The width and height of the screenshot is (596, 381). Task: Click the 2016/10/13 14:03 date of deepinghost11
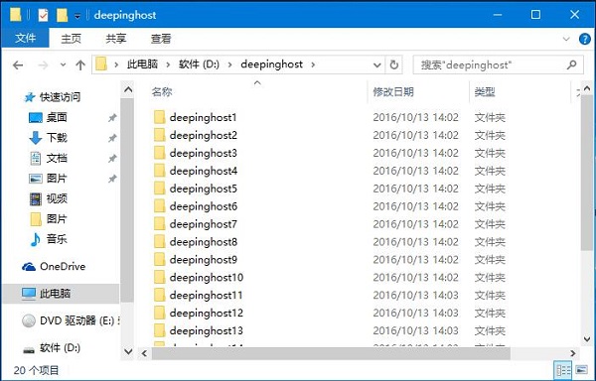(x=415, y=296)
